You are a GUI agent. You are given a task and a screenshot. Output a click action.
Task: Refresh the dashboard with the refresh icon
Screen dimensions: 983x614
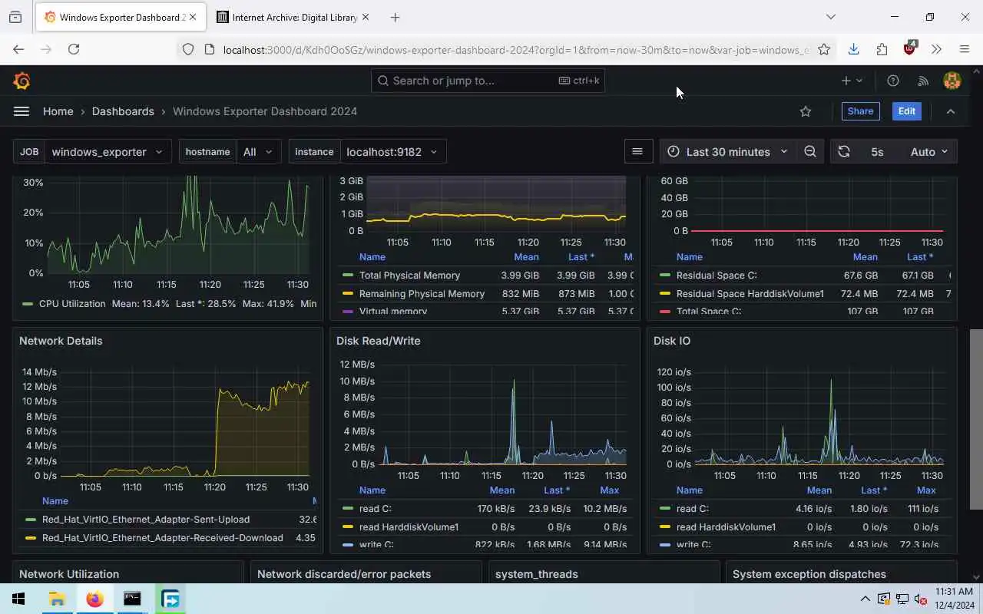[844, 152]
